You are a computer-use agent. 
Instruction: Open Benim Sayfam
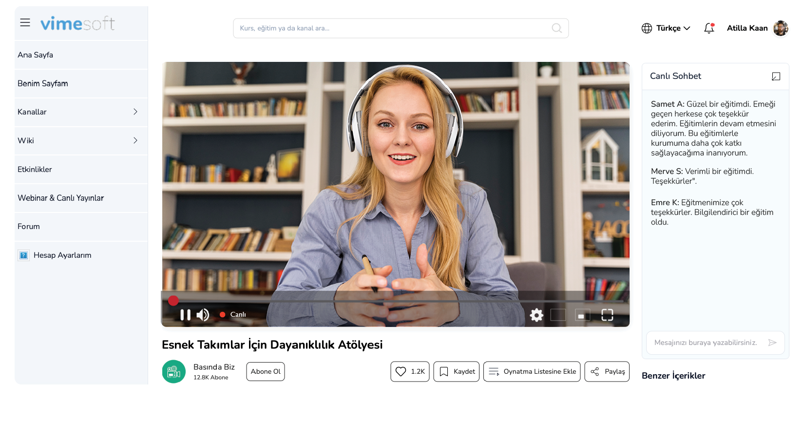point(81,83)
